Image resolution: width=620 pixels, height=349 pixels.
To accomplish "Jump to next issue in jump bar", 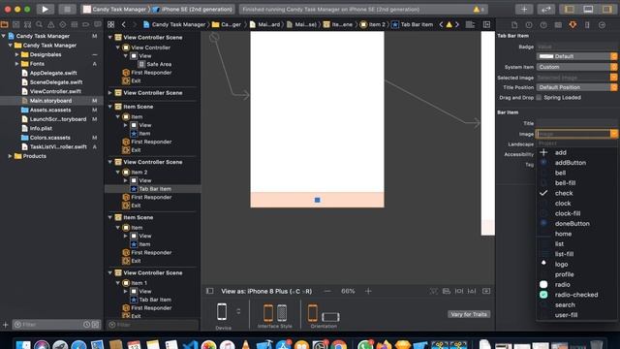I will [457, 24].
